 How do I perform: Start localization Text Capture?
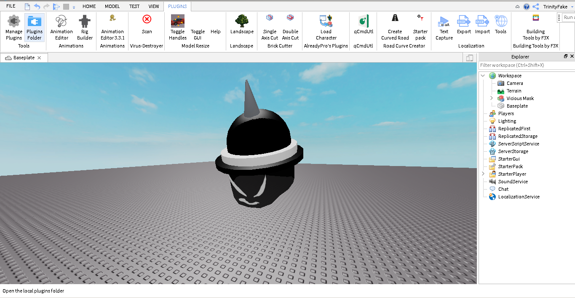click(444, 28)
